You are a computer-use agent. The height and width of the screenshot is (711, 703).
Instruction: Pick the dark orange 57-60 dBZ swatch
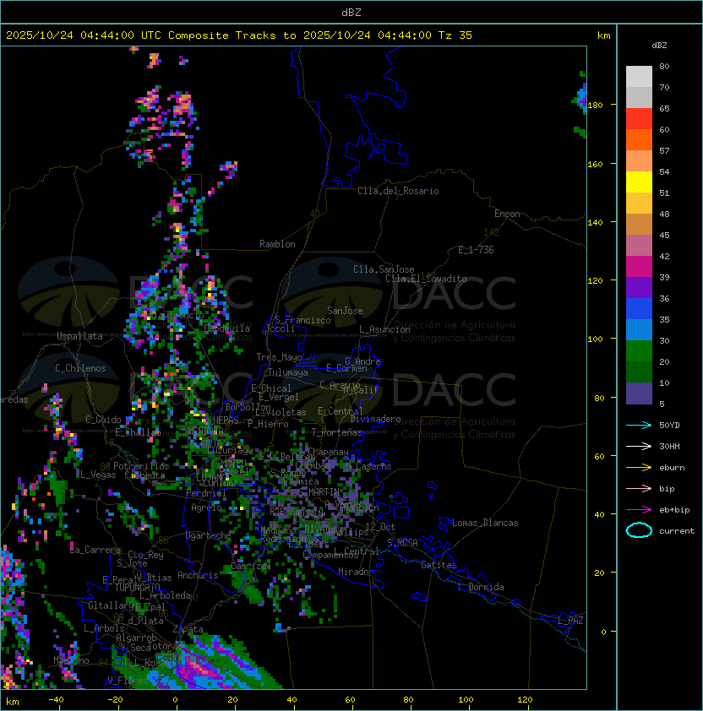pos(639,139)
